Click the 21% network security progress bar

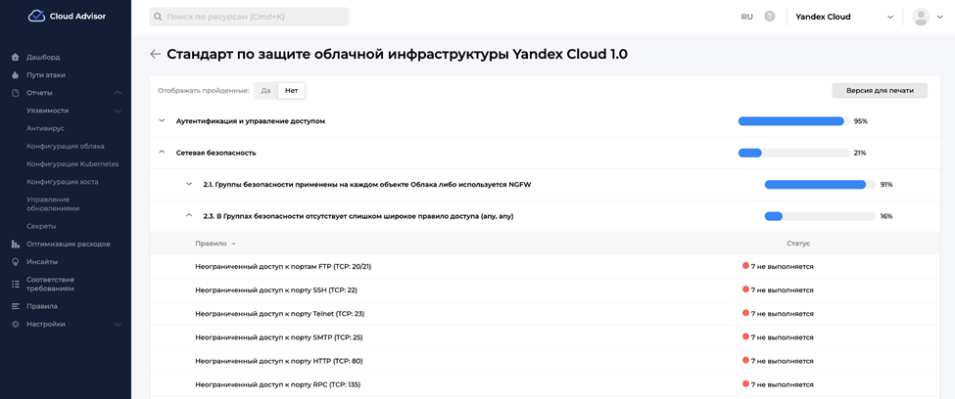coord(792,153)
